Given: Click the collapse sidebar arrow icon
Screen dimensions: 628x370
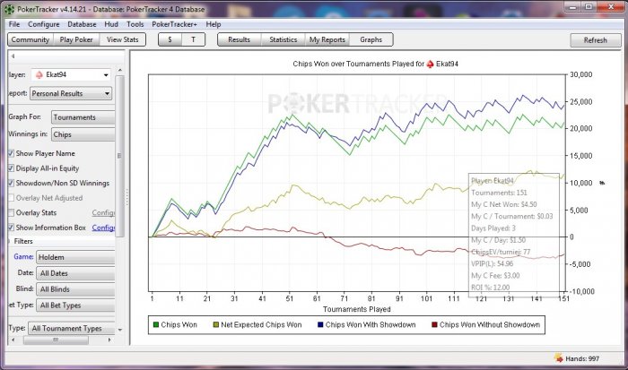Looking at the screenshot, I should coord(13,56).
